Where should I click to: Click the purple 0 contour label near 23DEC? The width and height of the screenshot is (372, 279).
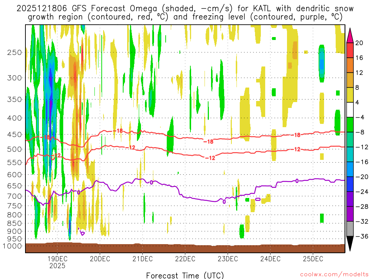[224, 202]
